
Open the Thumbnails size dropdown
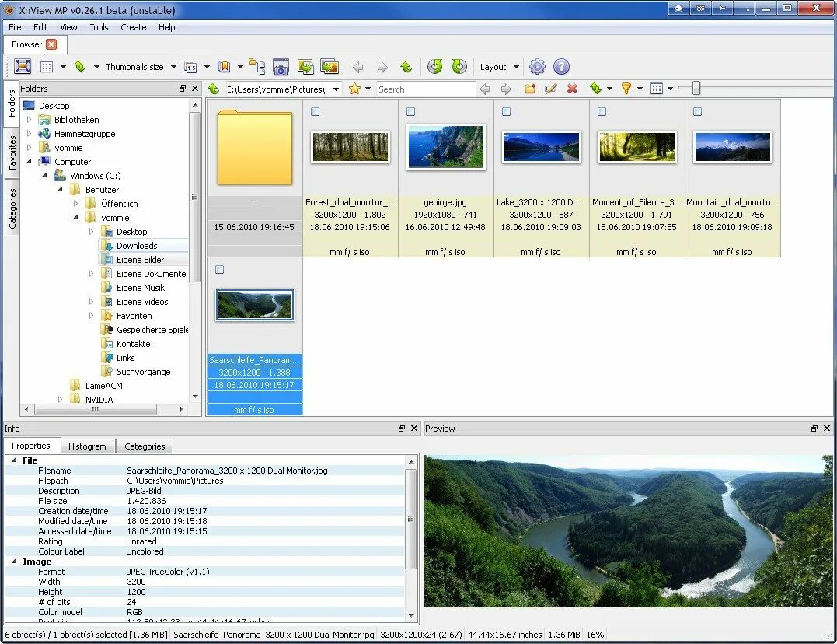click(173, 67)
